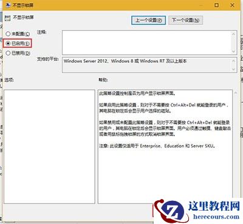The image size is (243, 224).
Task: Maximize the 不显示锁屏 dialog window
Action: click(216, 5)
